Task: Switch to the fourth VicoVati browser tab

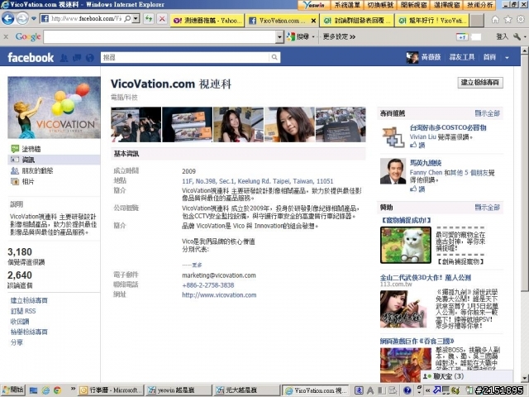Action: [431, 21]
